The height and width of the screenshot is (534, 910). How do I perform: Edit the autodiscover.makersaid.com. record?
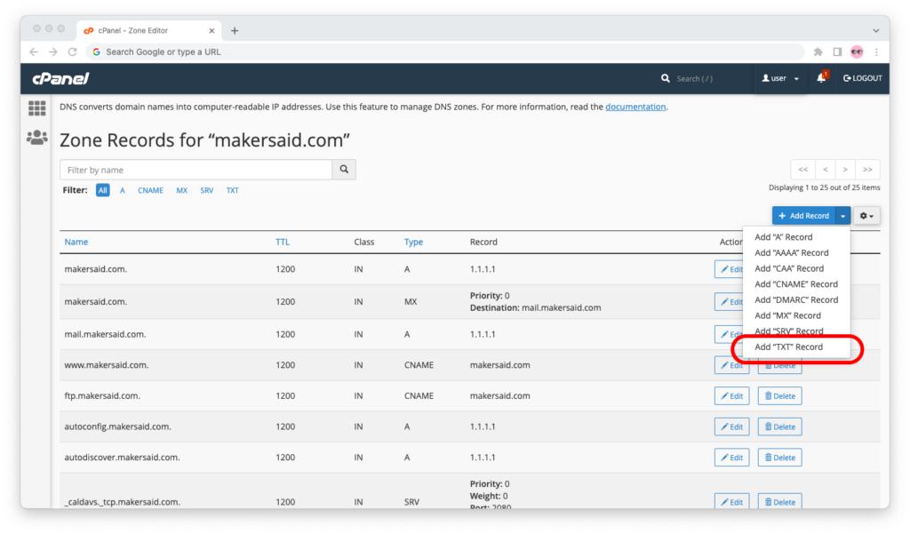point(732,458)
